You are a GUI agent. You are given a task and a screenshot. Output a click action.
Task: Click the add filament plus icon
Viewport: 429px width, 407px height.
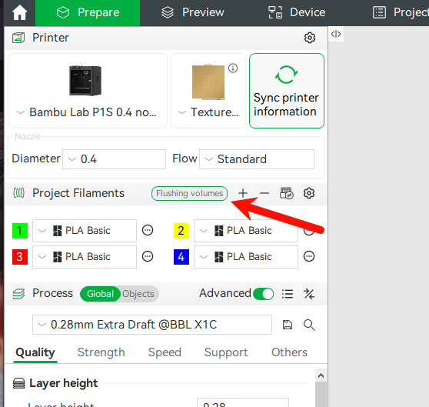coord(243,193)
